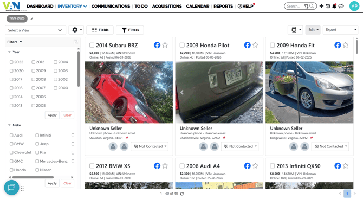Favorite the 2014 Subaru BRZ with star
The image size is (363, 199).
tap(165, 45)
